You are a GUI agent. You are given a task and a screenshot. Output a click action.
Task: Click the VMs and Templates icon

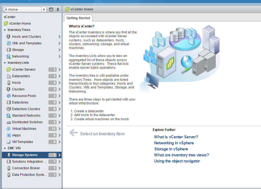click(x=8, y=43)
